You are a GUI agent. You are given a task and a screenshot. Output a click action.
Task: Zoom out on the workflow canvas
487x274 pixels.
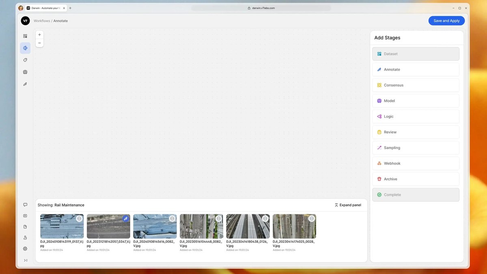[x=39, y=43]
